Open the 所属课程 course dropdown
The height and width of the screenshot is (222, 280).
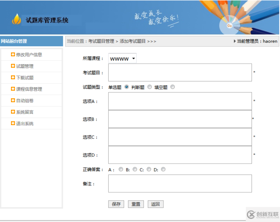[x=122, y=58]
